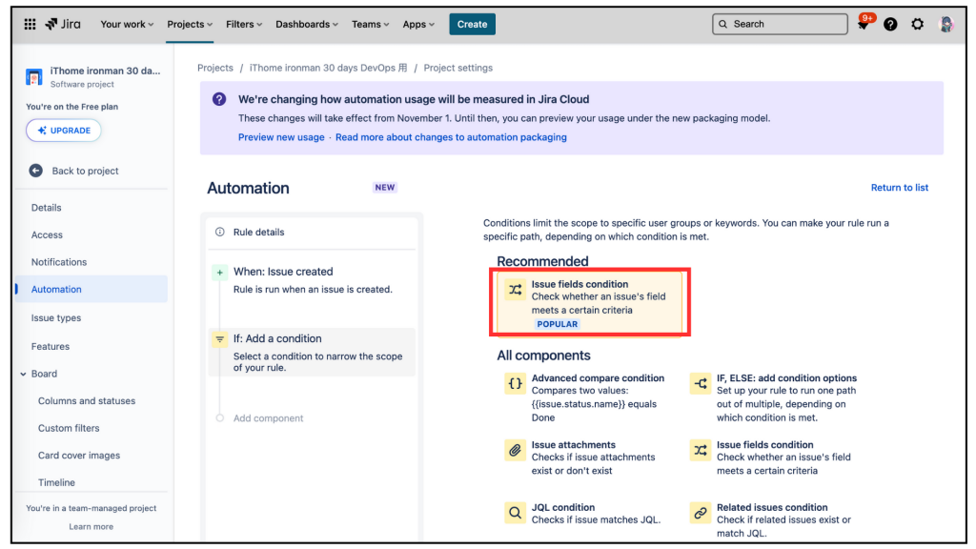The image size is (976, 549).
Task: Select the If: Add a condition step
Action: (312, 353)
